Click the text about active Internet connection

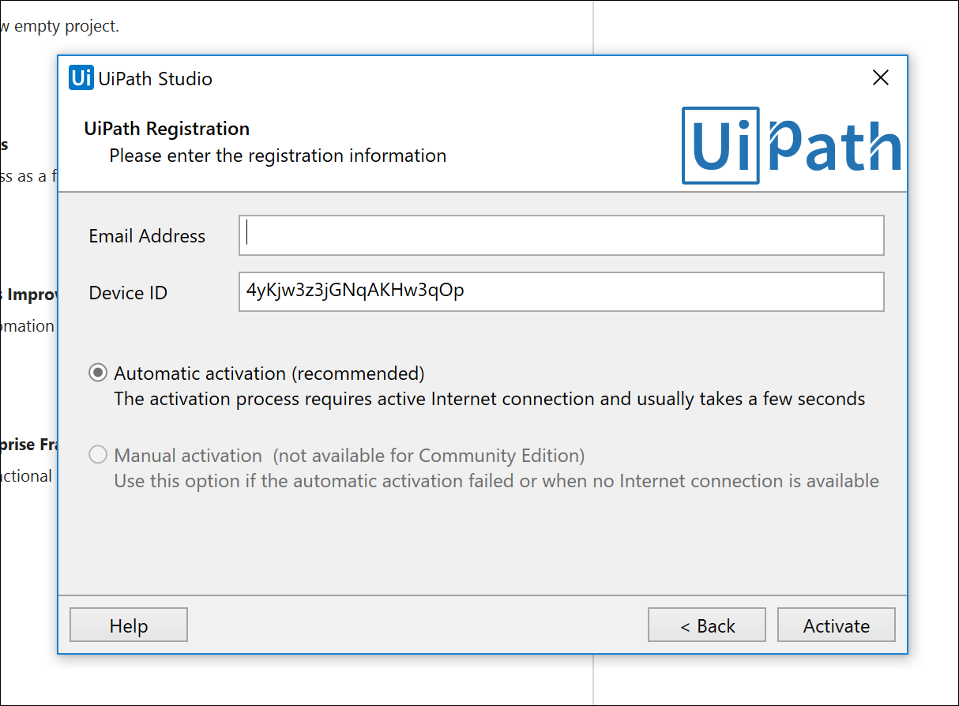(x=490, y=399)
